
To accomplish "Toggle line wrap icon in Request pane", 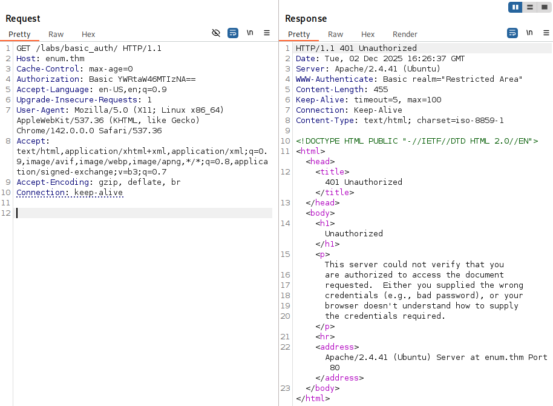I will click(233, 33).
